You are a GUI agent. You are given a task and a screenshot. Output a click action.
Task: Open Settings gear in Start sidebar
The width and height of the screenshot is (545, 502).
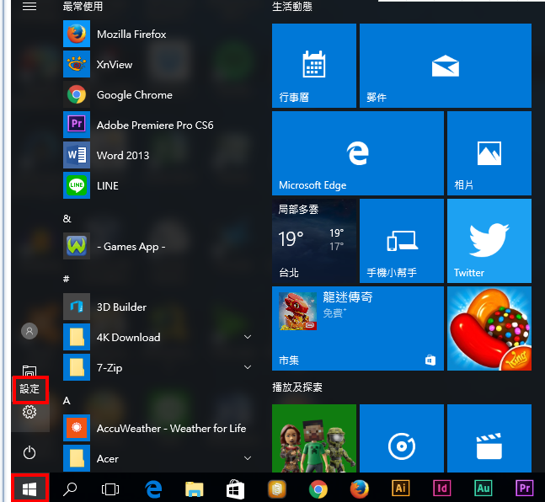click(29, 412)
